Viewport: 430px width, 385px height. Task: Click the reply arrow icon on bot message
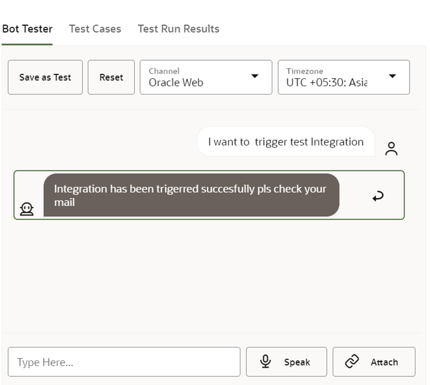pyautogui.click(x=378, y=197)
